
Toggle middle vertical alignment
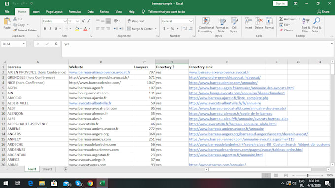coord(103,21)
